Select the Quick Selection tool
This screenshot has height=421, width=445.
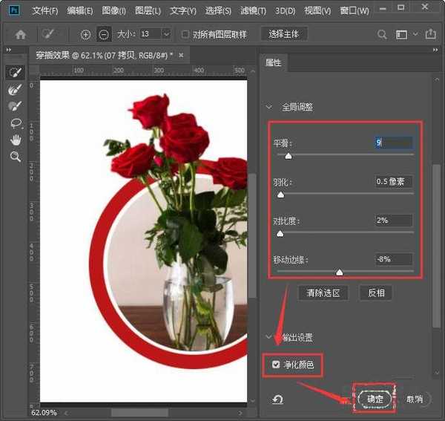pyautogui.click(x=14, y=73)
